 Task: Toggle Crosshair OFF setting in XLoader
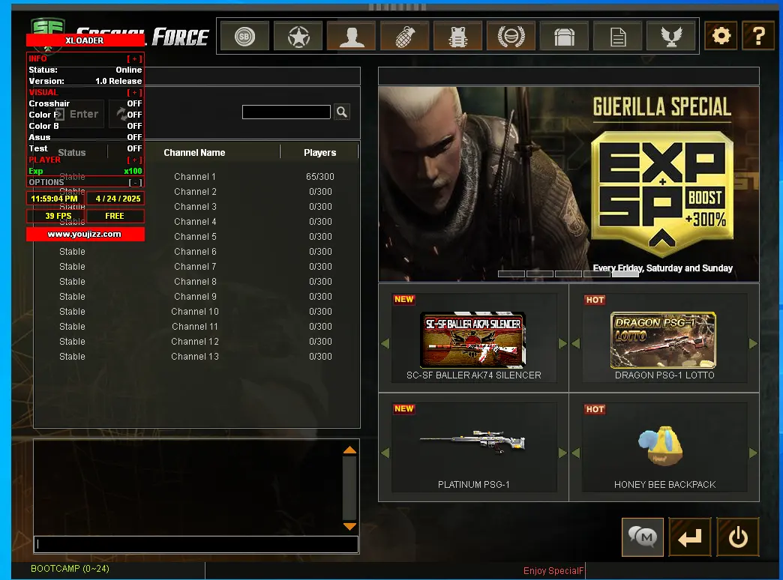[x=85, y=103]
